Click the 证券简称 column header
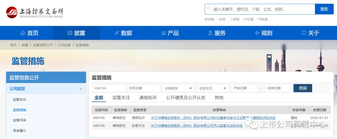This screenshot has width=337, height=139. click(x=120, y=110)
